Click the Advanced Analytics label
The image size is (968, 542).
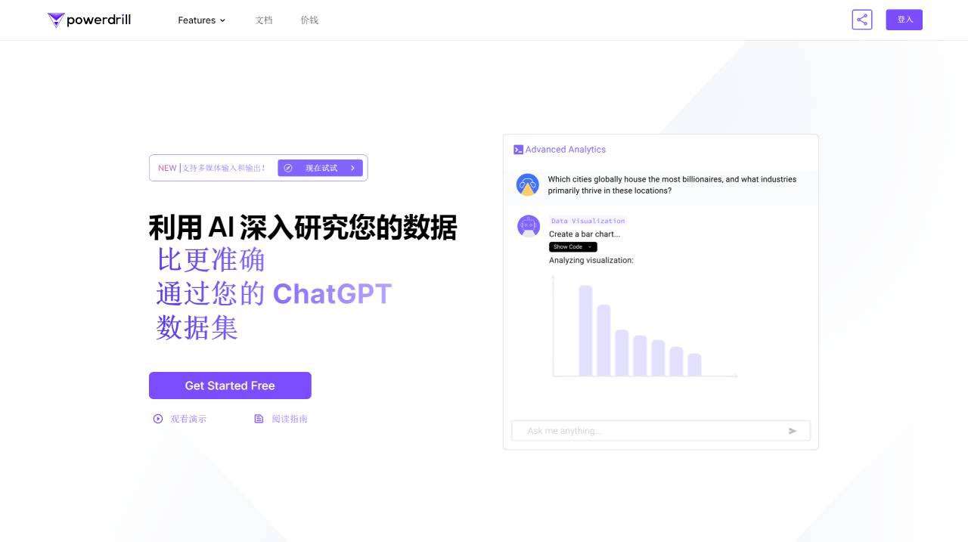[566, 150]
